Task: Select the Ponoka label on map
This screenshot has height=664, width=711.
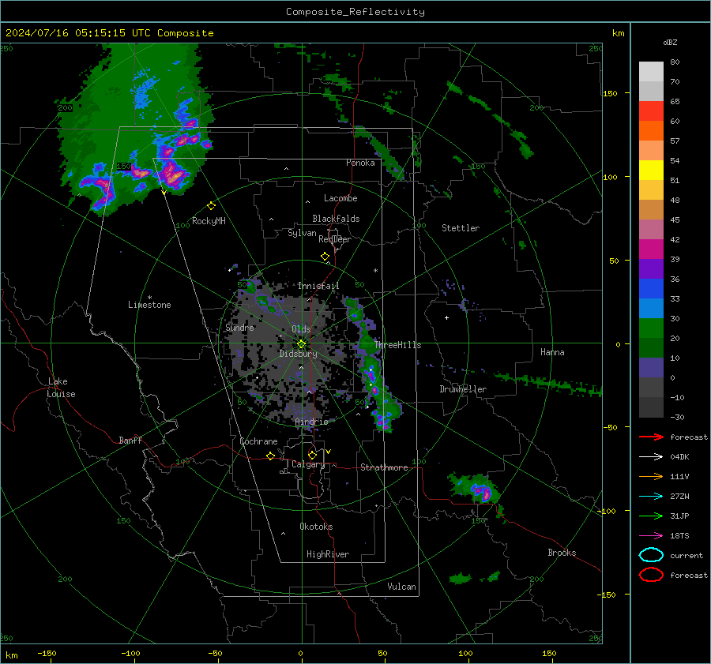Action: 360,163
